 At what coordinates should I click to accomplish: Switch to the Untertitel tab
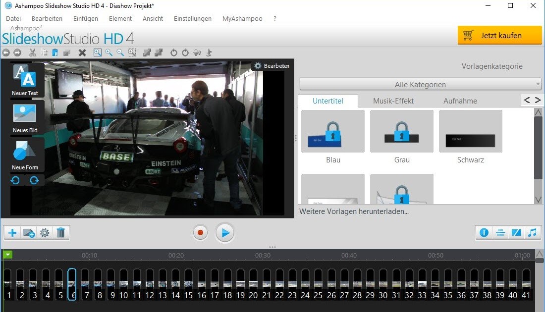tap(328, 101)
